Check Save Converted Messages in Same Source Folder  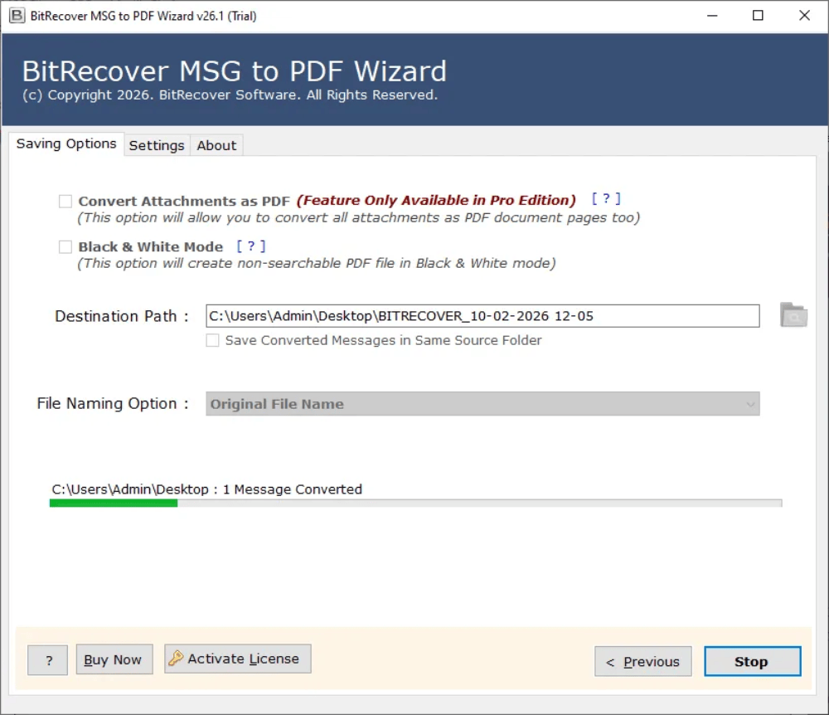point(212,340)
